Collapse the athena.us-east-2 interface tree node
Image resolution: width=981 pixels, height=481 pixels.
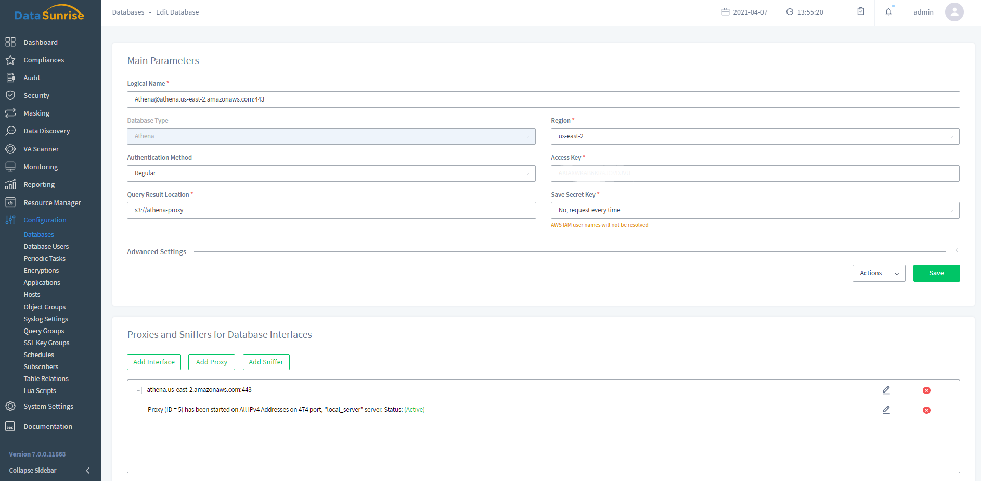[138, 390]
